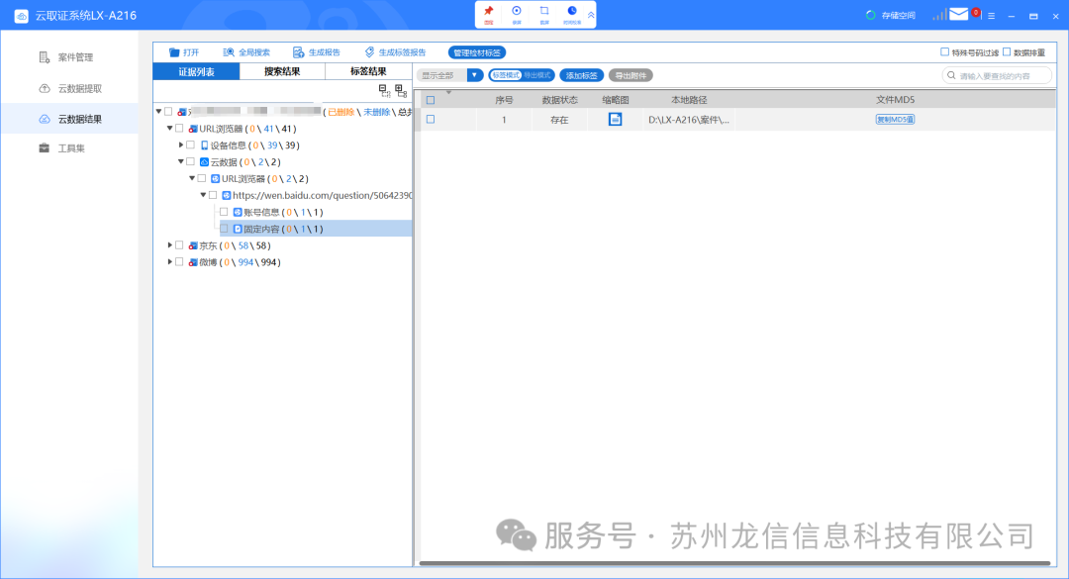Click the document thumbnail in row 1
Screen dimensions: 1069x579
[x=615, y=120]
